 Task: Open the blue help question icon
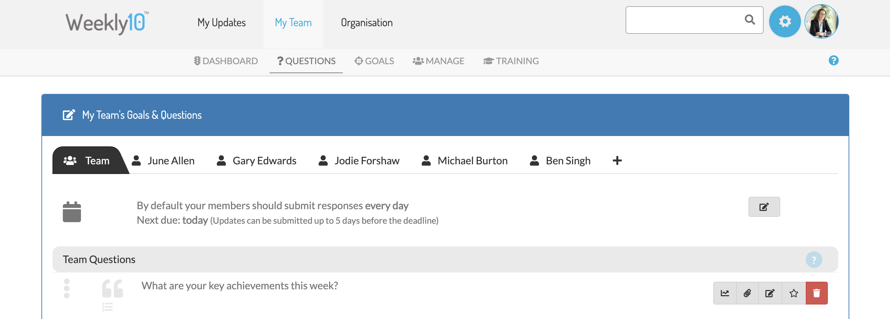point(833,60)
